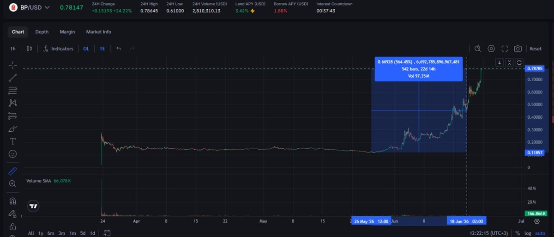Open the 1h interval selector

tap(13, 49)
